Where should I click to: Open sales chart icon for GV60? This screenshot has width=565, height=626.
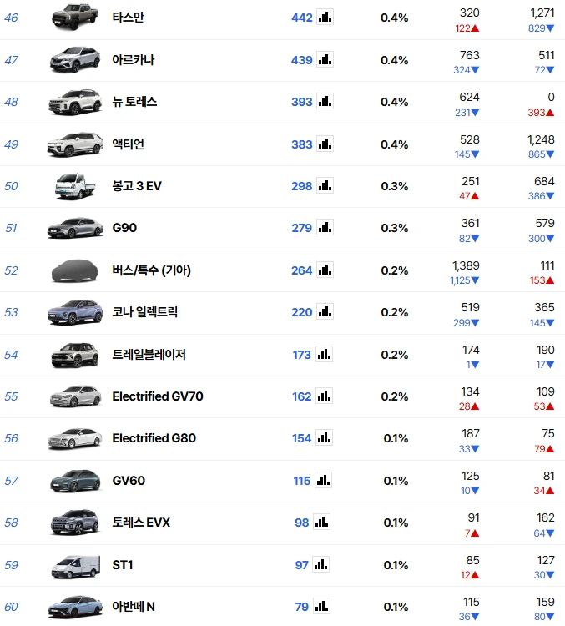324,480
